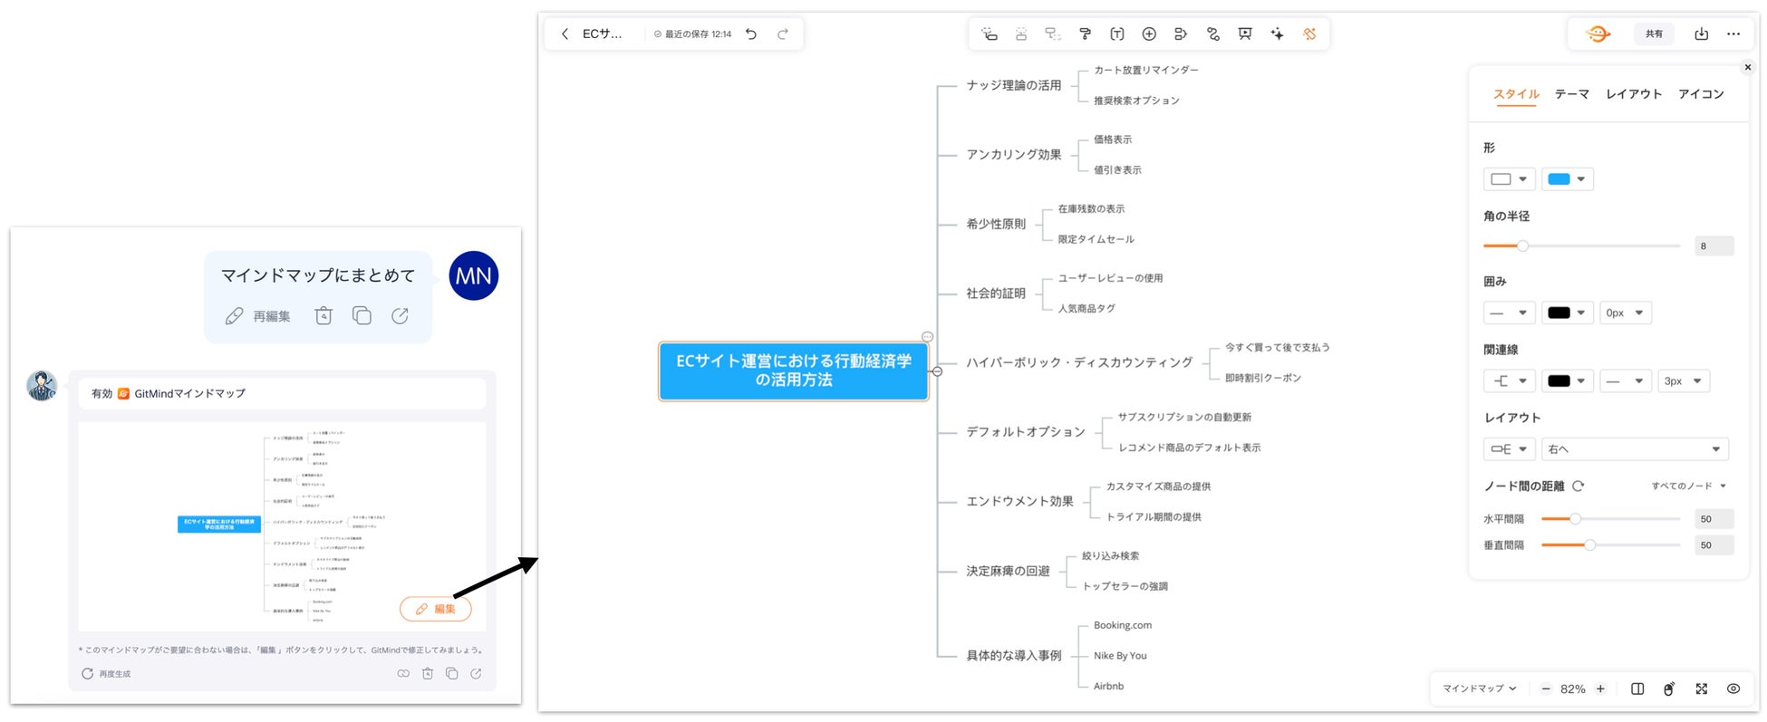Image resolution: width=1767 pixels, height=722 pixels.
Task: Insert a subnode with the first toolbar icon
Action: coord(990,34)
